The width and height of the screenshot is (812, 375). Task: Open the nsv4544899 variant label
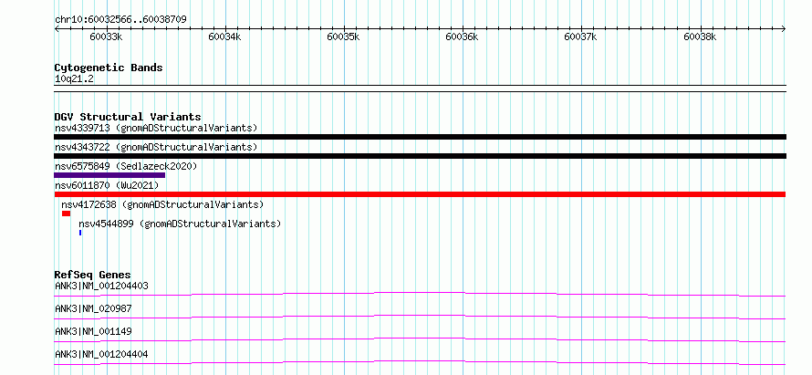(x=180, y=224)
